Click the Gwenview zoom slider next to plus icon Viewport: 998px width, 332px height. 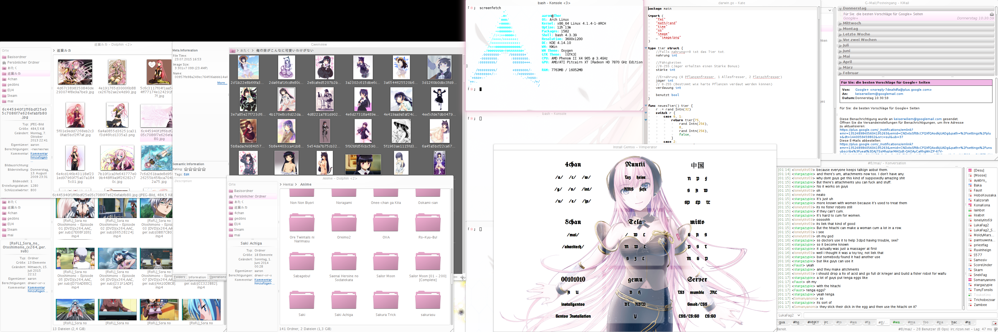click(456, 278)
